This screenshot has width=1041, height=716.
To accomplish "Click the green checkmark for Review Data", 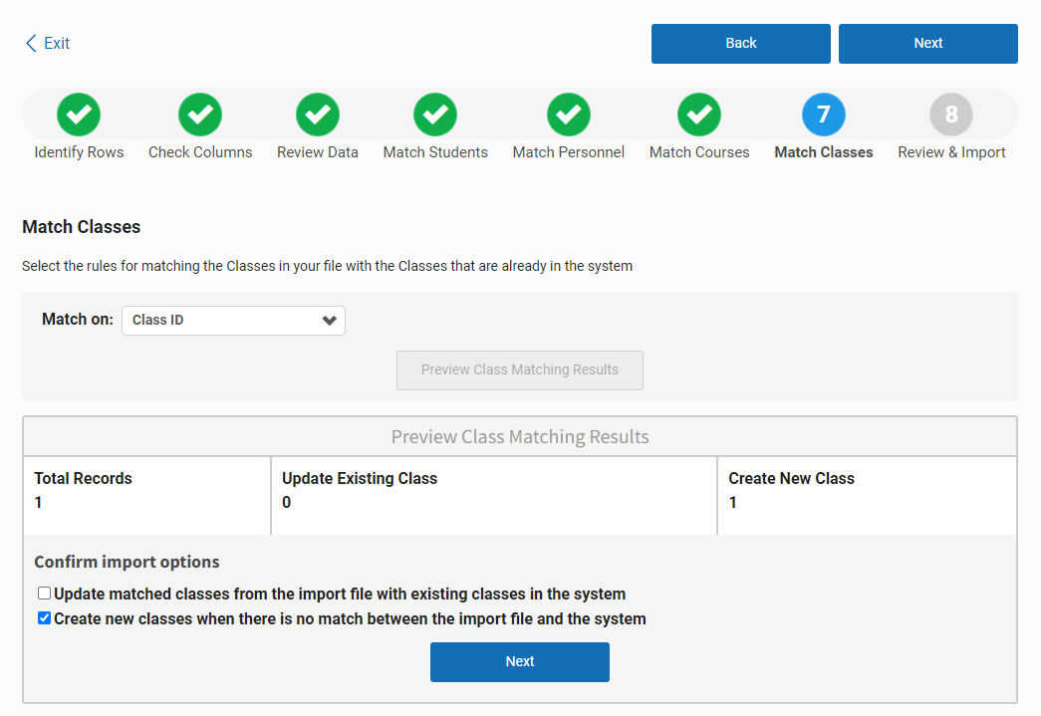I will pyautogui.click(x=318, y=115).
